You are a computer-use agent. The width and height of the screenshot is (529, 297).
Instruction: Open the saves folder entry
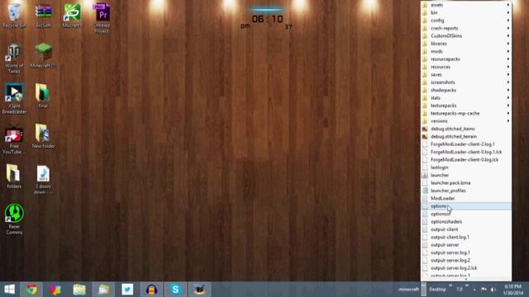[x=466, y=74]
